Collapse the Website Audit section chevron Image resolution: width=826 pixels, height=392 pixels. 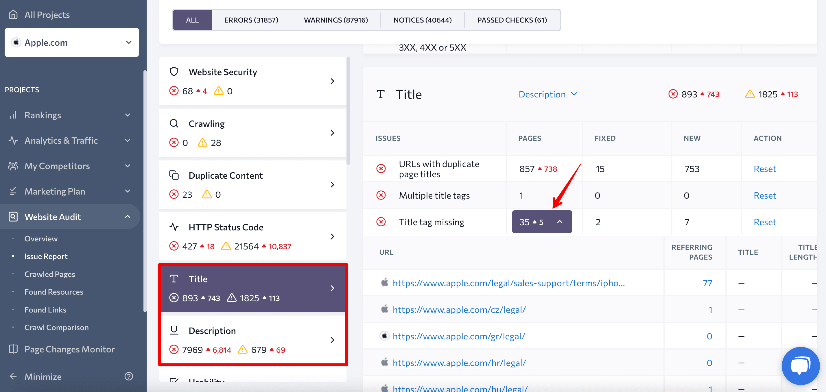click(128, 217)
